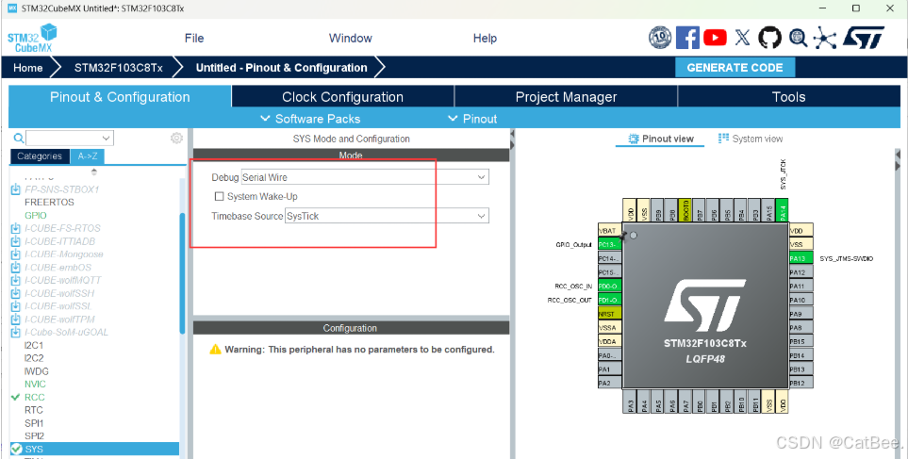Screen dimensions: 908x459
Task: Click download icon for I-CUBE-wolfSSL
Action: 16,306
